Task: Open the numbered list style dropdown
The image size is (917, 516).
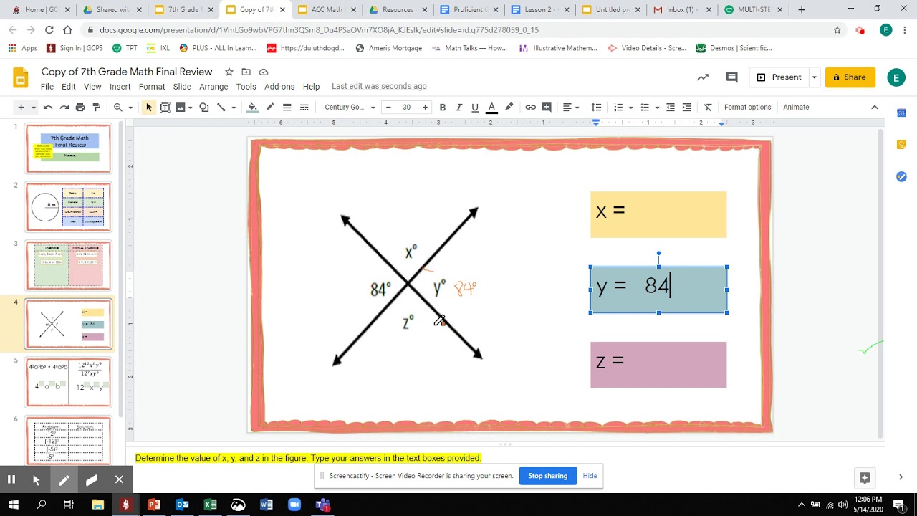Action: (x=631, y=107)
